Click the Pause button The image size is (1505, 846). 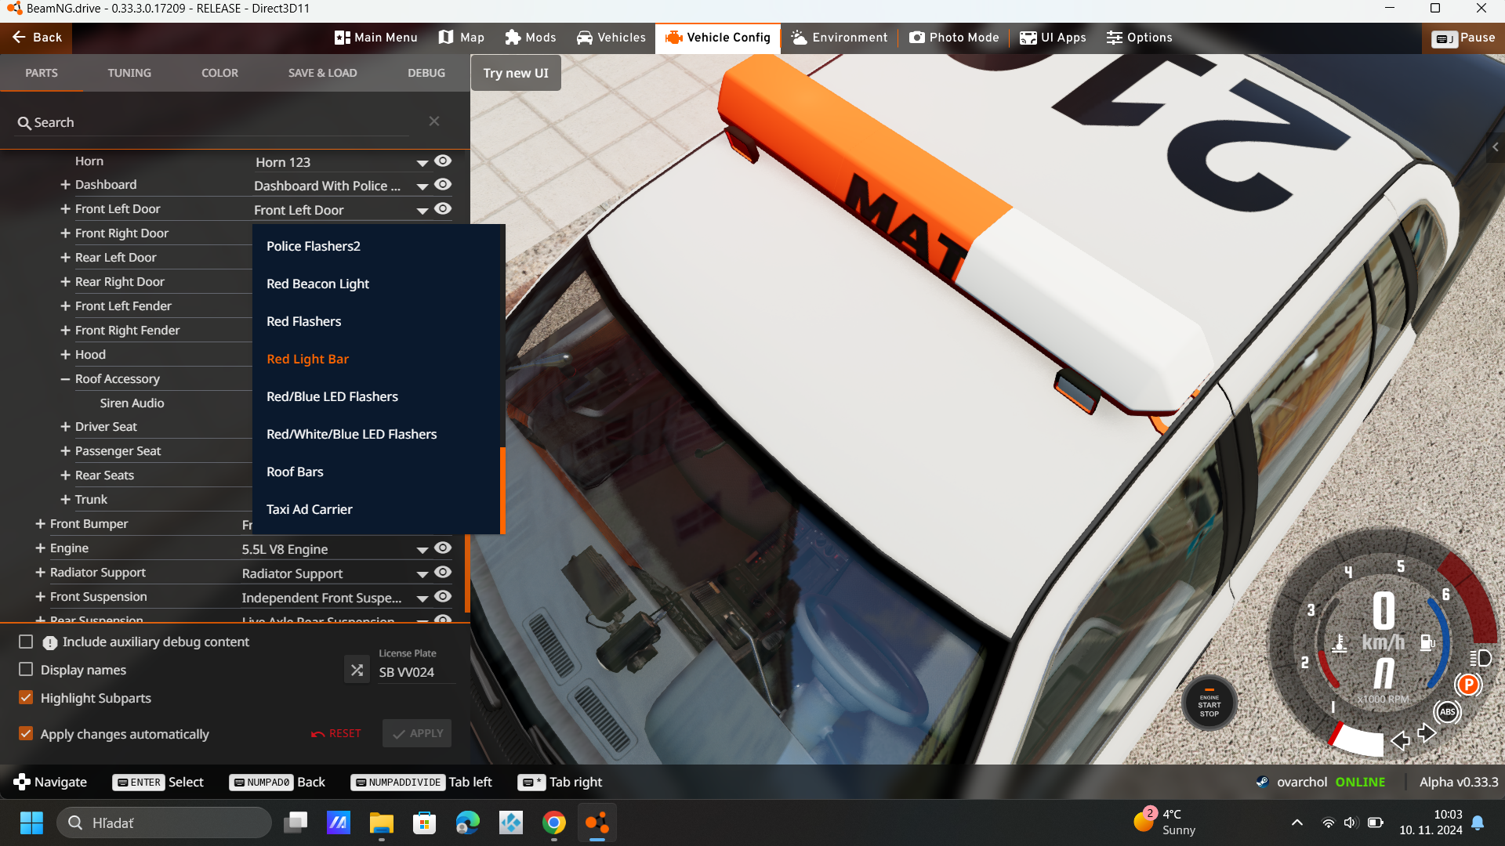click(x=1463, y=38)
